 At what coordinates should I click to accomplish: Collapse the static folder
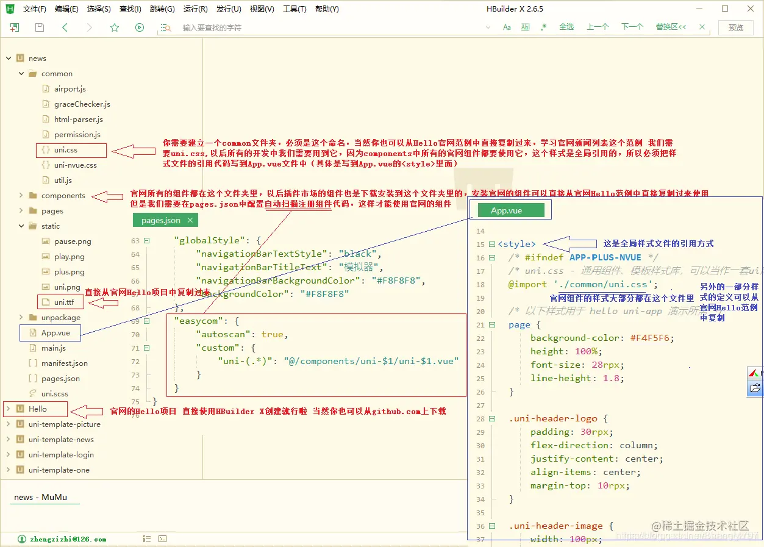tap(21, 226)
